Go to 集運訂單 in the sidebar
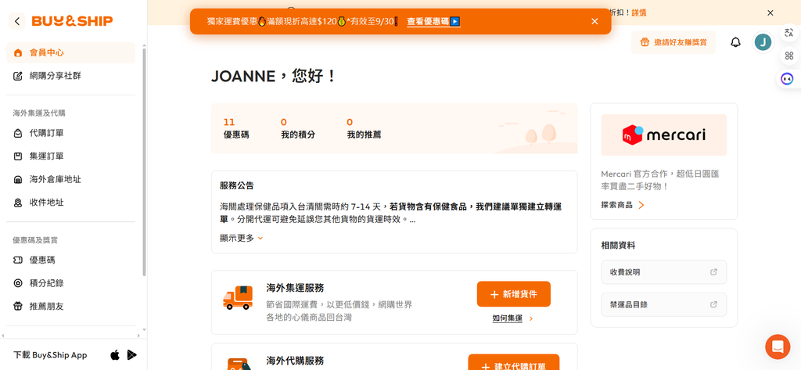The width and height of the screenshot is (801, 370). click(x=70, y=156)
